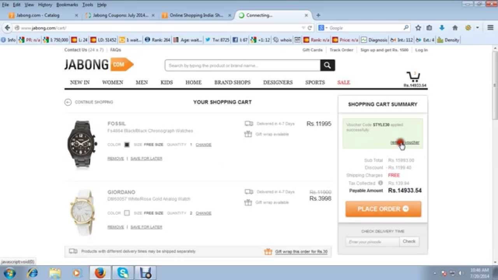Show hidden system tray icons arrow
Image resolution: width=498 pixels, height=280 pixels.
pos(434,273)
